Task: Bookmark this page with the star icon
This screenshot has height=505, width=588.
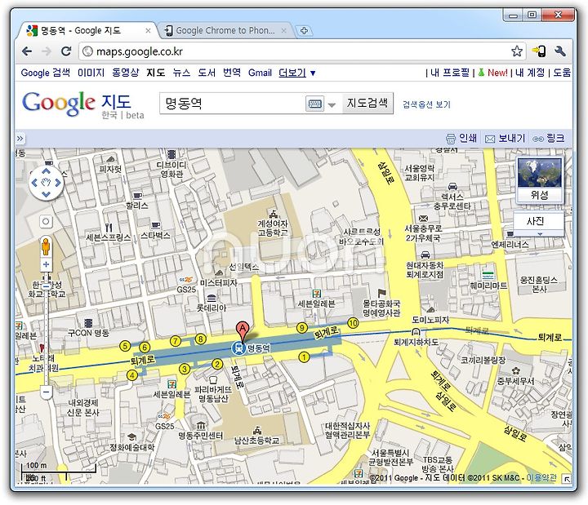Action: 517,51
